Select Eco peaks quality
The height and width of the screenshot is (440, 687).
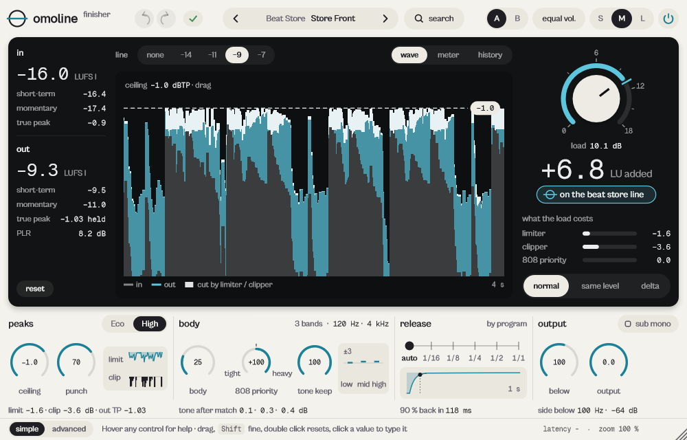pos(117,324)
